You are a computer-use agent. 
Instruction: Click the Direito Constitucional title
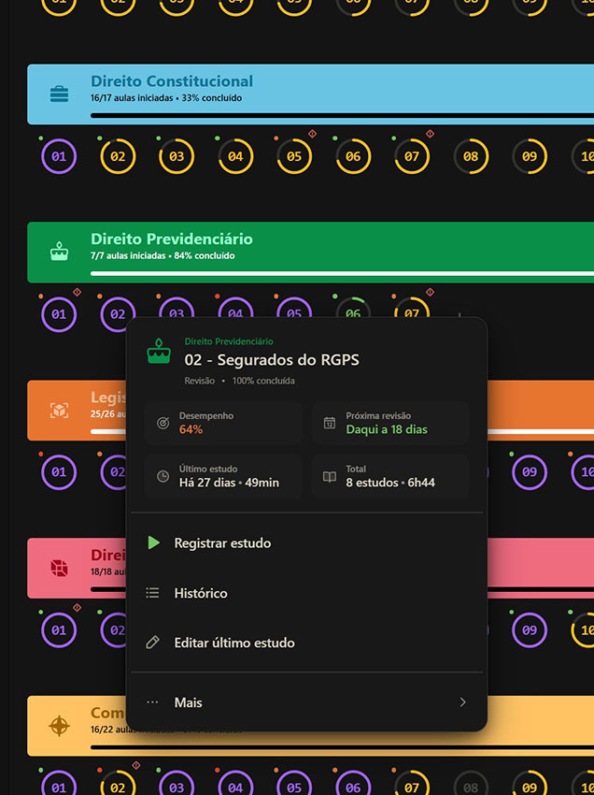click(x=172, y=81)
